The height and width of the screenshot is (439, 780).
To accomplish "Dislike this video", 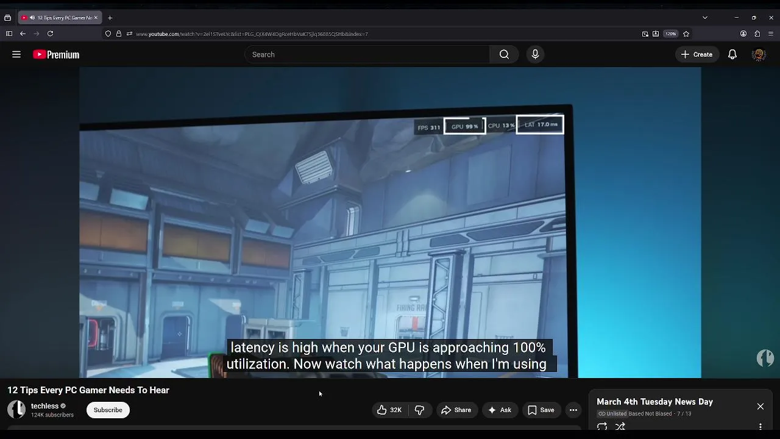I will (419, 410).
